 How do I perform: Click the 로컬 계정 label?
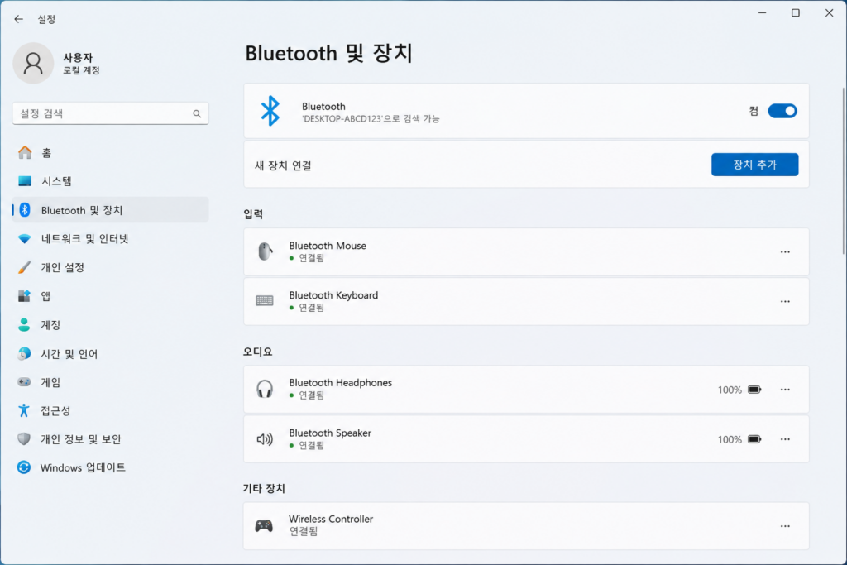[81, 70]
